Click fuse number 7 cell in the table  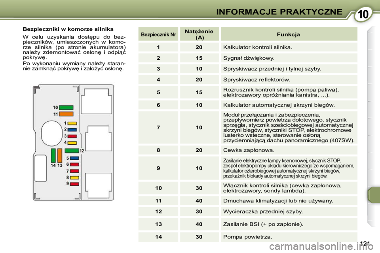click(158, 127)
